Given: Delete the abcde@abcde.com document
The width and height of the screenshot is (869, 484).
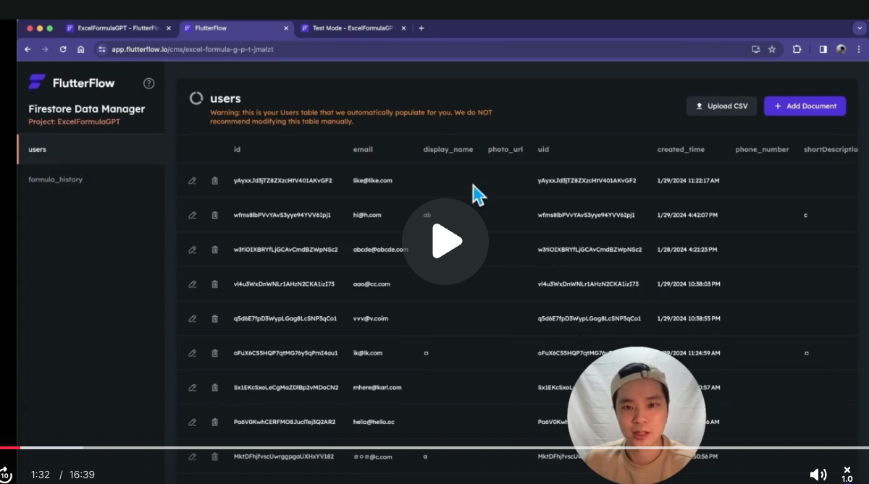Looking at the screenshot, I should [214, 250].
